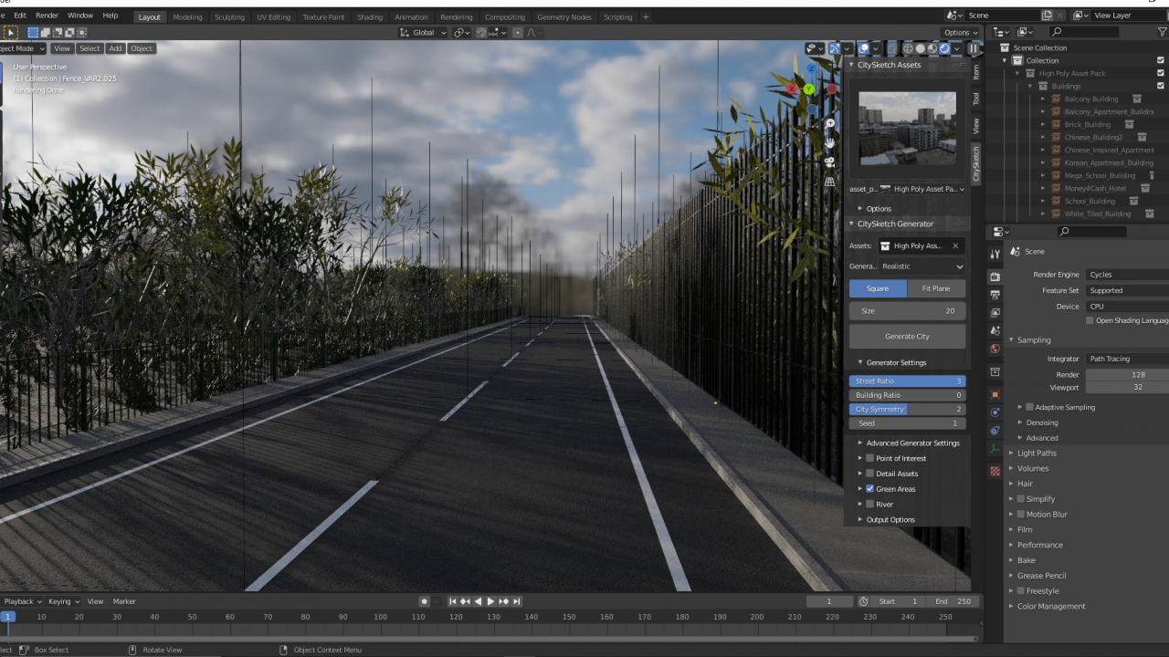1169x657 pixels.
Task: Select rendered viewport shading
Action: [944, 48]
